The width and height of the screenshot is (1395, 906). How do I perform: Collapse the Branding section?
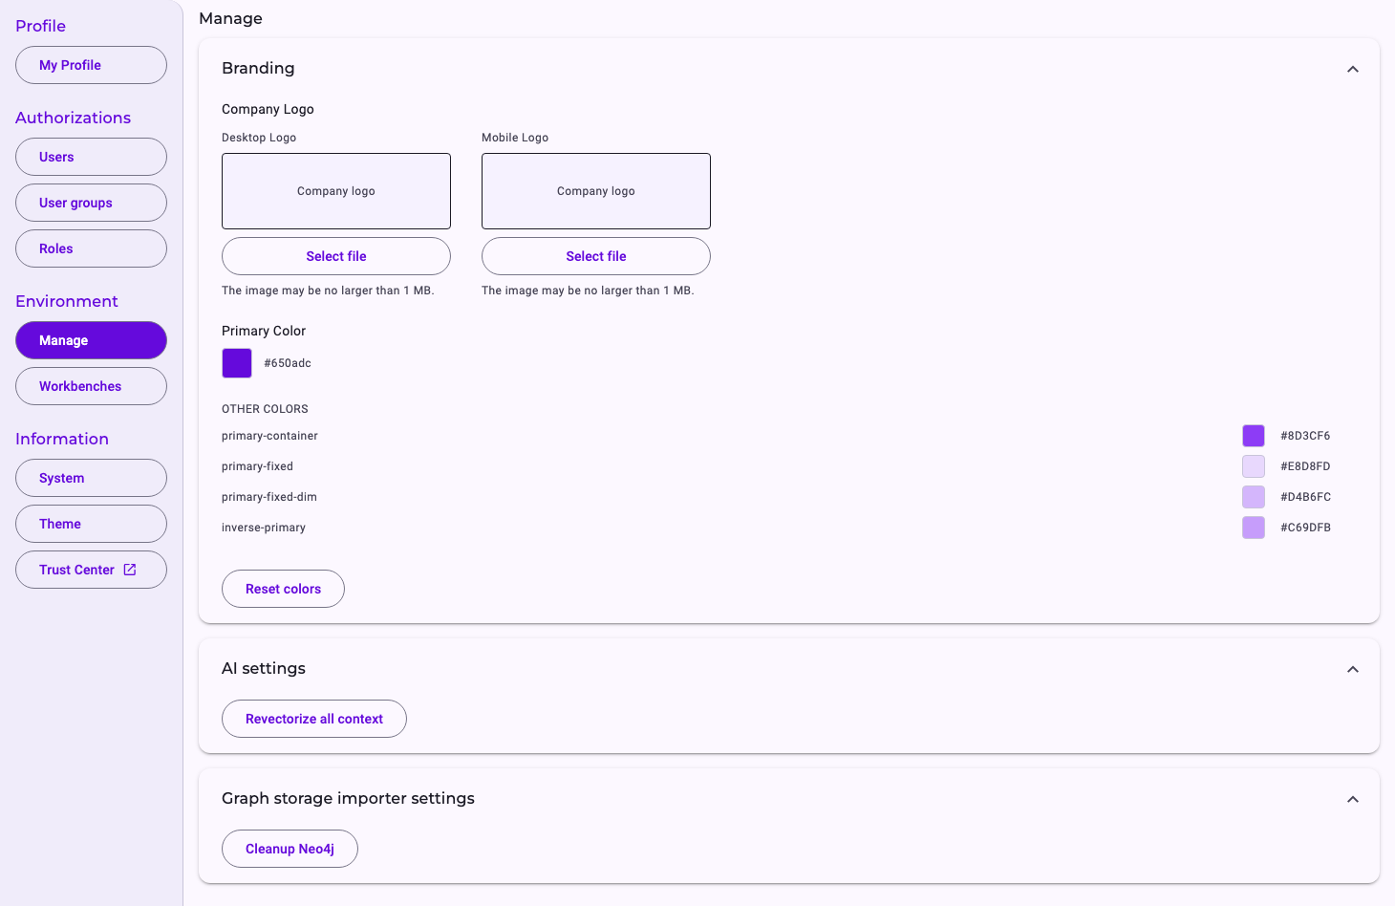(1353, 69)
